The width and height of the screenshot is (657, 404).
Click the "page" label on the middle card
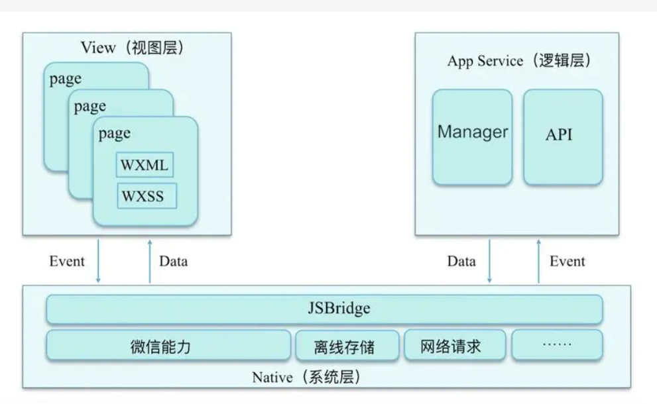click(90, 107)
